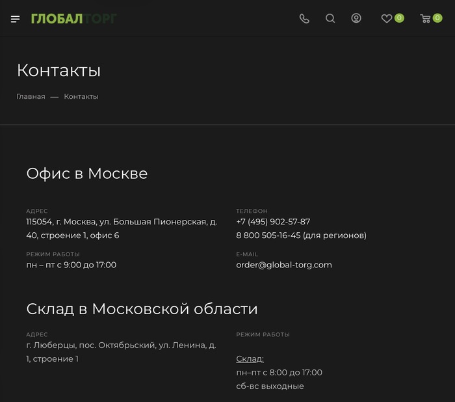The height and width of the screenshot is (402, 455).
Task: Click the Контакты breadcrumb item
Action: point(81,96)
